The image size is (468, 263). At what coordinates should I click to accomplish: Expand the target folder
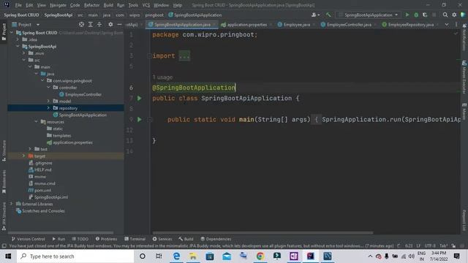tap(24, 156)
